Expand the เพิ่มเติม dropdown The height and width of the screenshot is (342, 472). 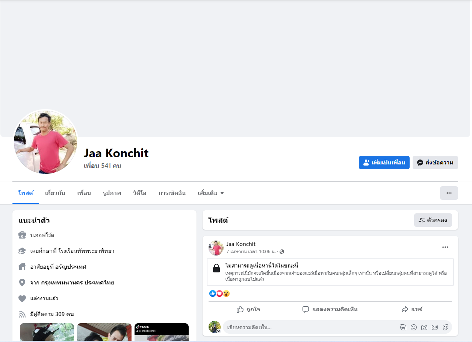pyautogui.click(x=210, y=193)
